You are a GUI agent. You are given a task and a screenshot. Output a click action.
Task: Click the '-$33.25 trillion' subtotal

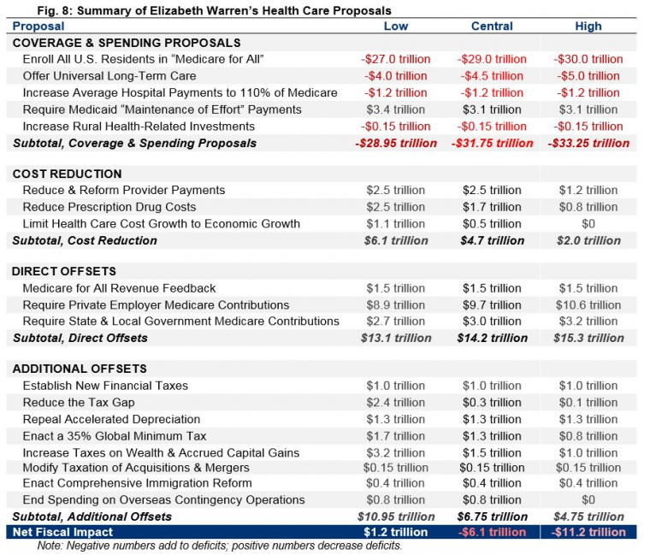pyautogui.click(x=588, y=143)
